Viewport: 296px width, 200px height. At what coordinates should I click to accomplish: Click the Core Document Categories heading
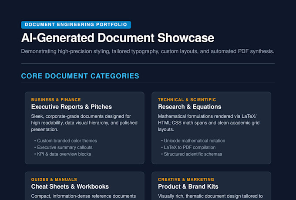click(80, 76)
